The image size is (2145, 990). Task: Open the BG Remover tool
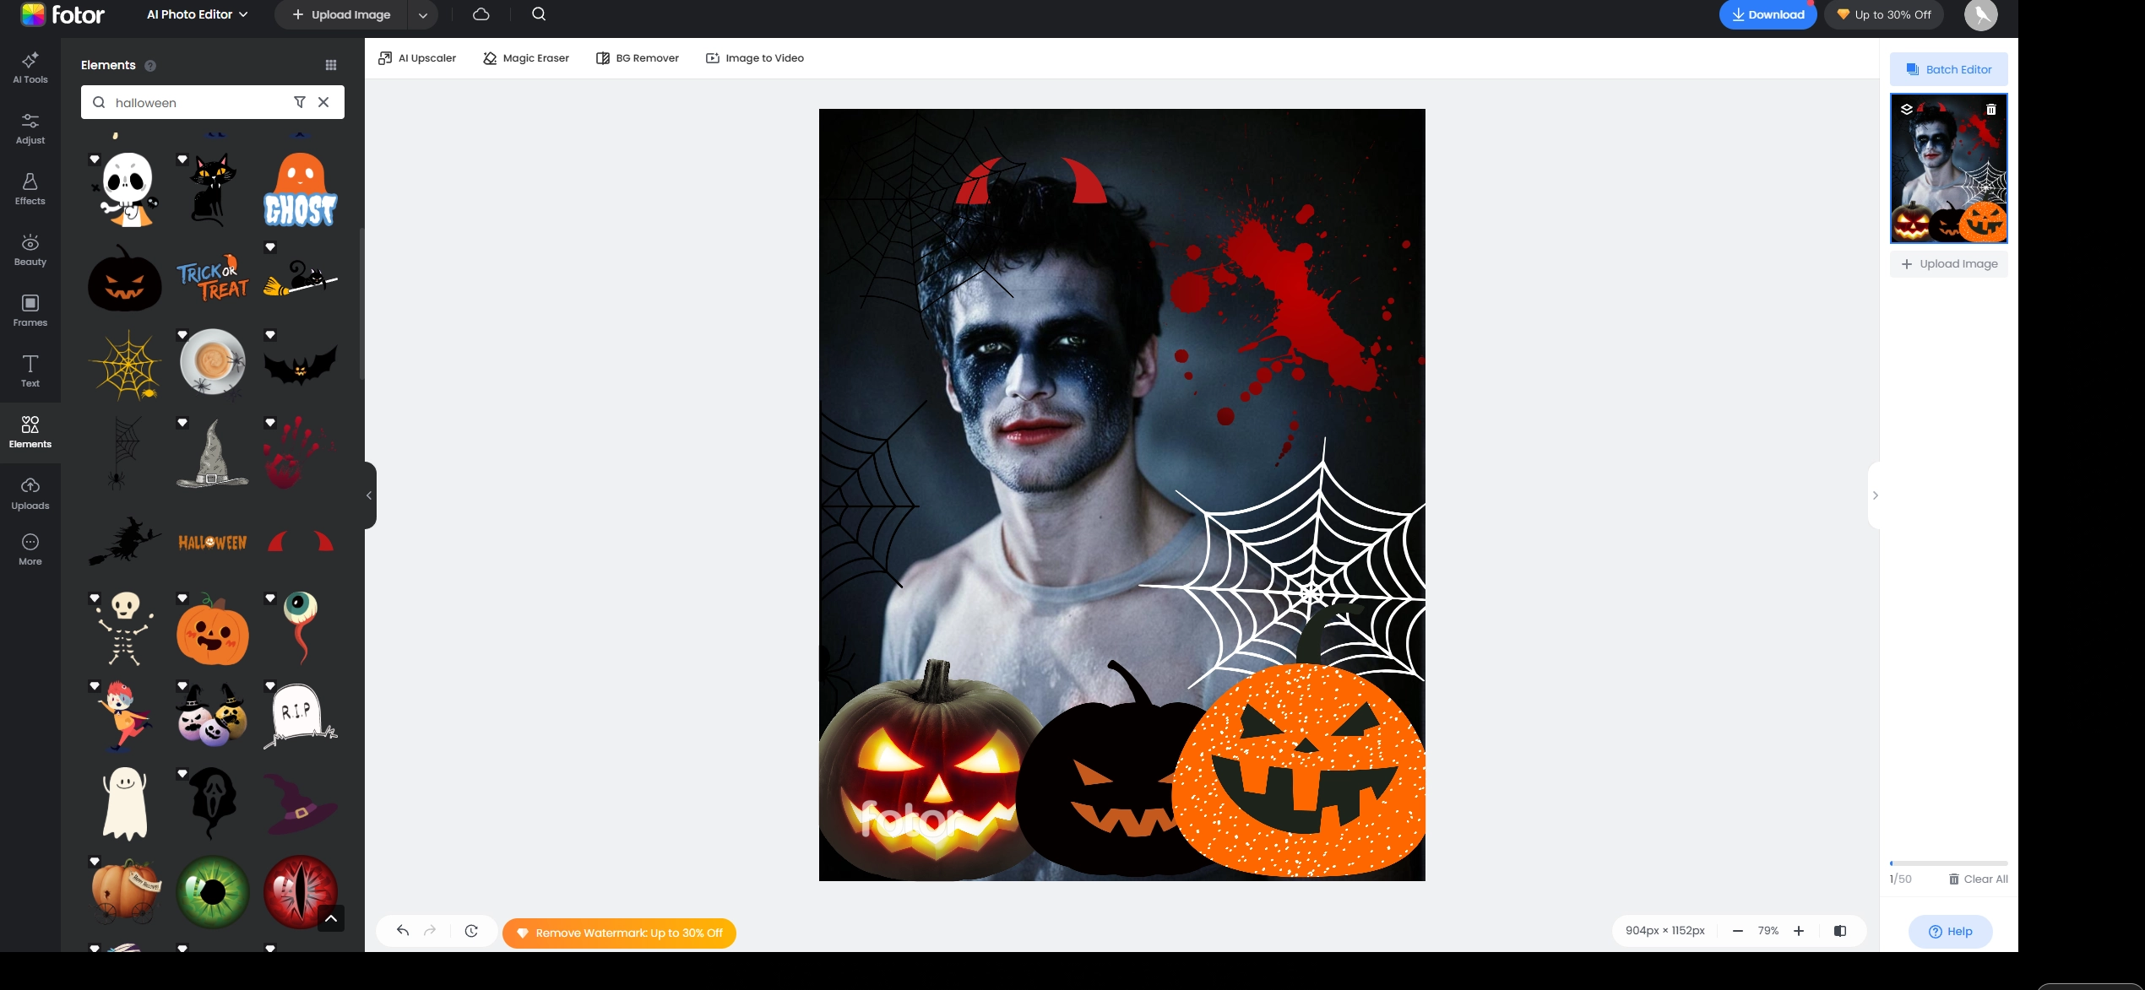(637, 57)
